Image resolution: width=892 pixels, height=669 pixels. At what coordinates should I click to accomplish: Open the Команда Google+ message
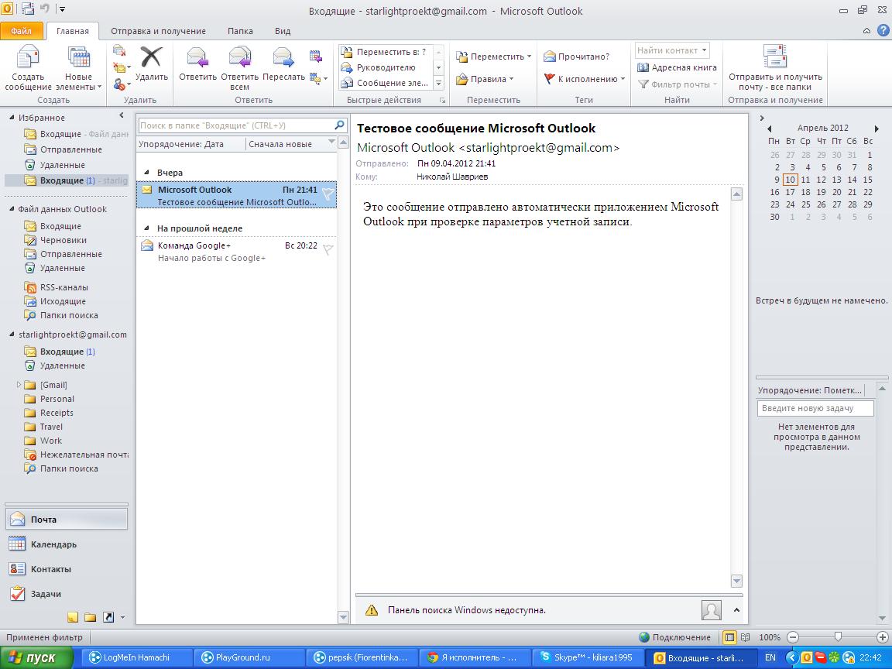tap(236, 252)
